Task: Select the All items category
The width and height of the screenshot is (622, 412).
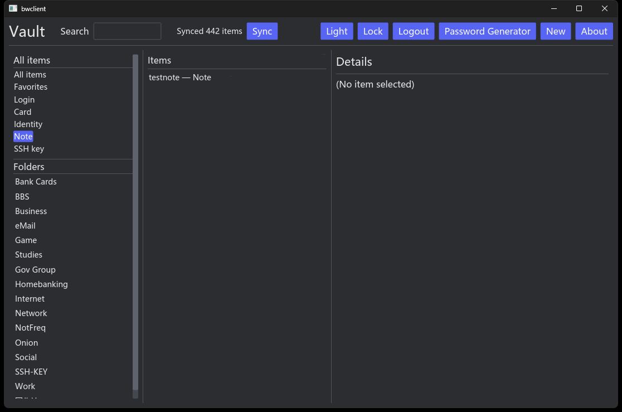Action: 30,74
